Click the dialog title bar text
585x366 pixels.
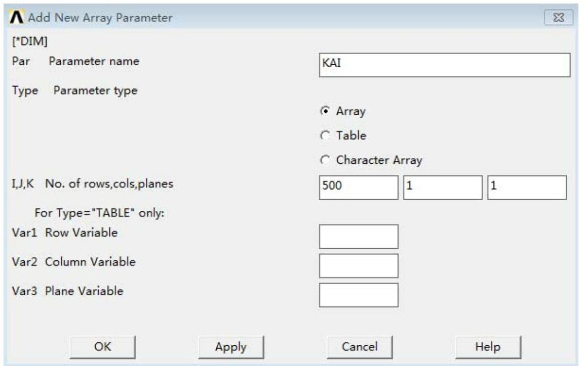click(100, 19)
